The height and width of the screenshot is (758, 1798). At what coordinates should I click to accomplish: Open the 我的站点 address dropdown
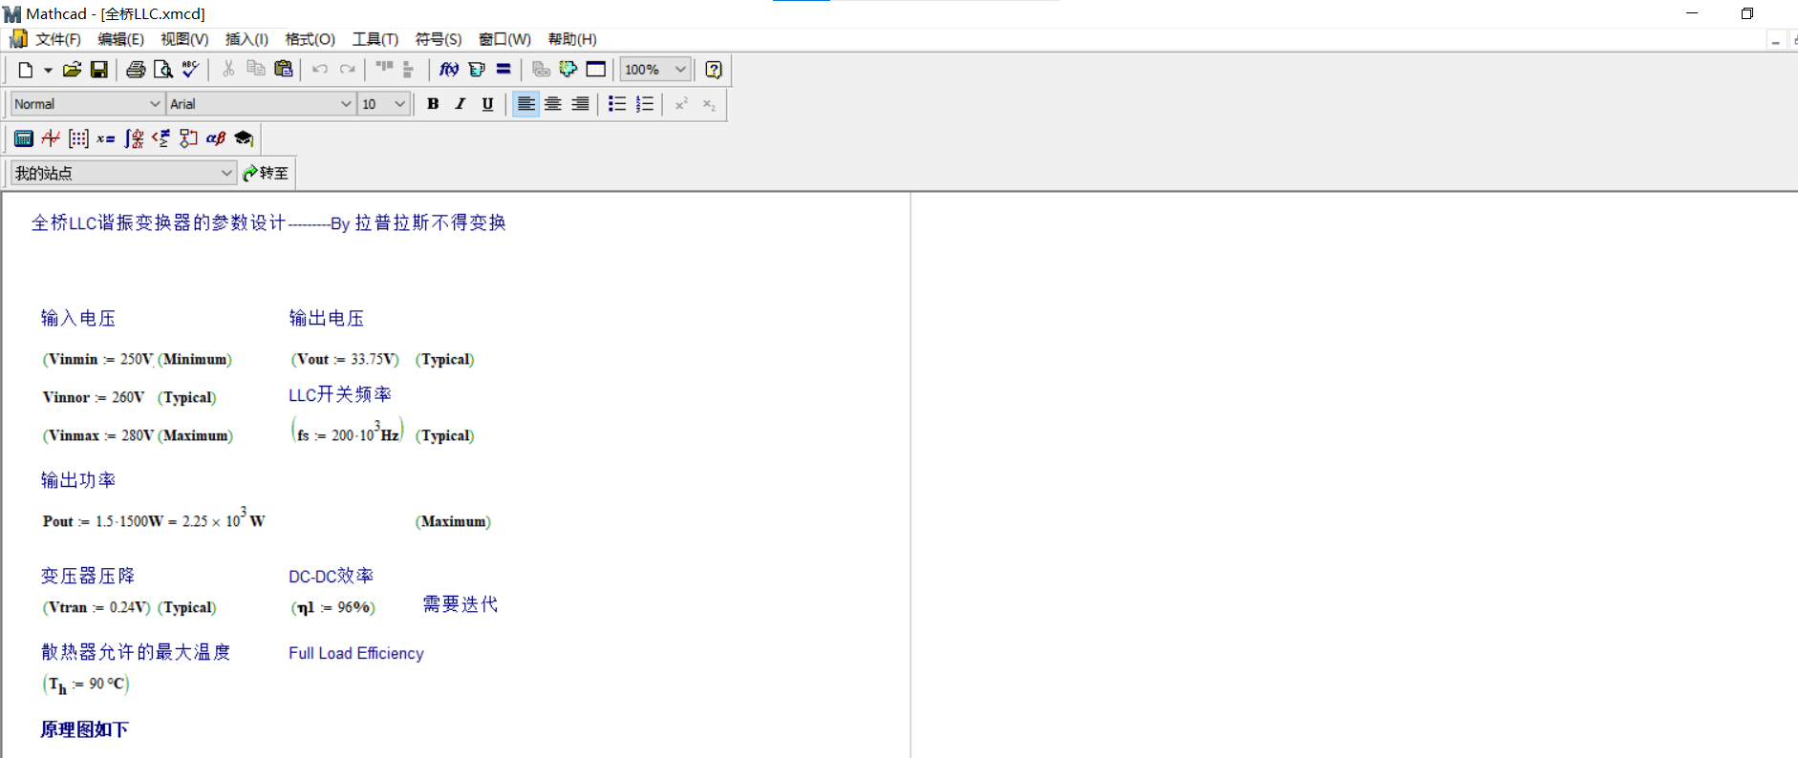click(x=226, y=173)
